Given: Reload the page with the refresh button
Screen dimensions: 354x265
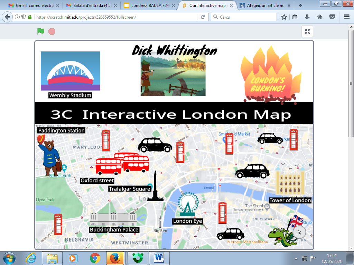Looking at the screenshot, I should click(203, 17).
